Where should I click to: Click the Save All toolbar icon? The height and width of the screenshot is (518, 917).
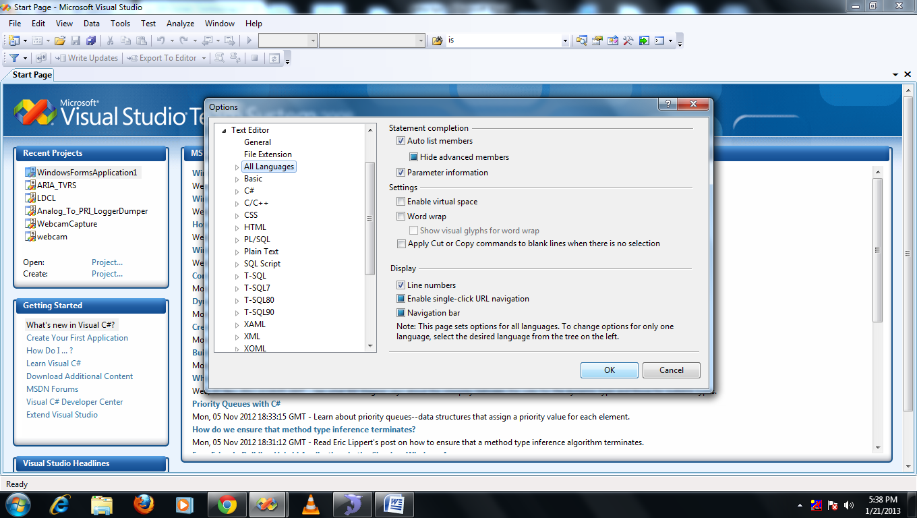tap(91, 40)
